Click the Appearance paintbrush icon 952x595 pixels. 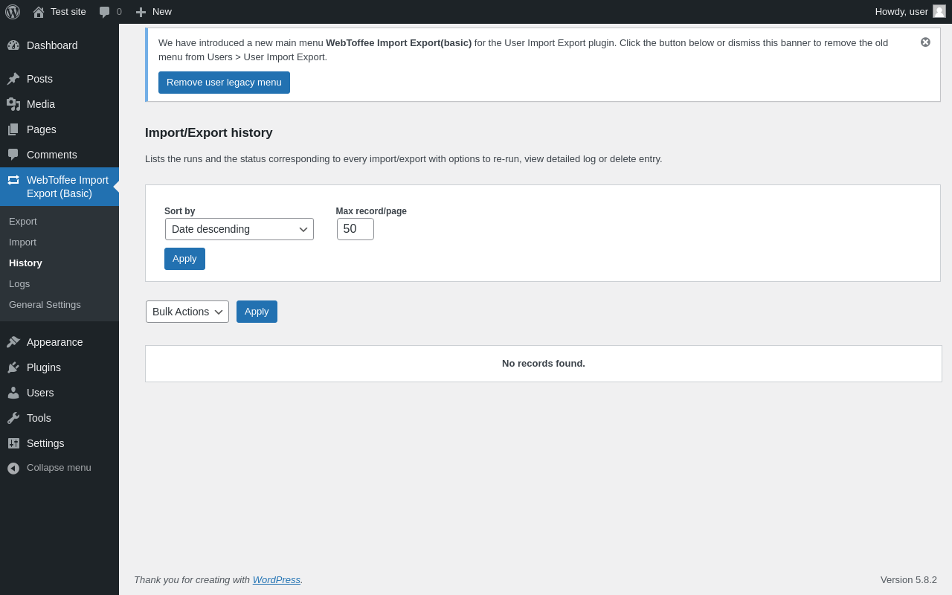tap(13, 342)
